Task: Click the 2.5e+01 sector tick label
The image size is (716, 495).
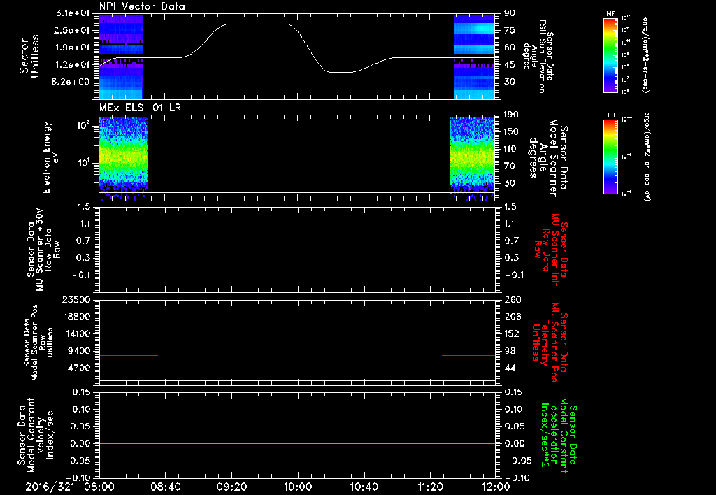Action: coord(73,30)
